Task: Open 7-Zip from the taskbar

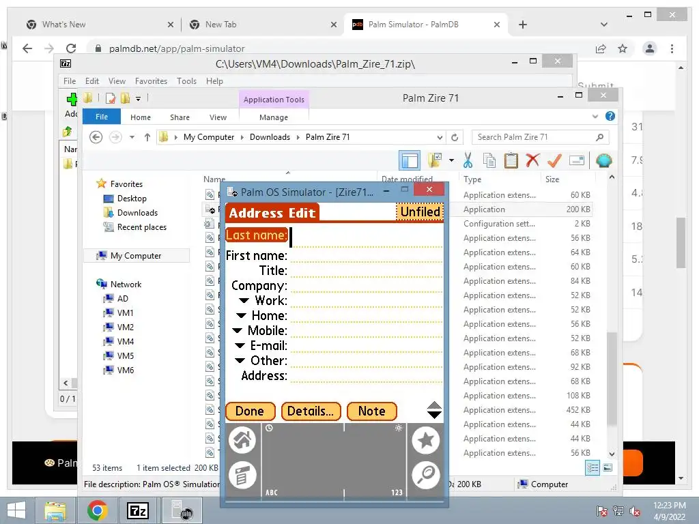Action: [138, 510]
